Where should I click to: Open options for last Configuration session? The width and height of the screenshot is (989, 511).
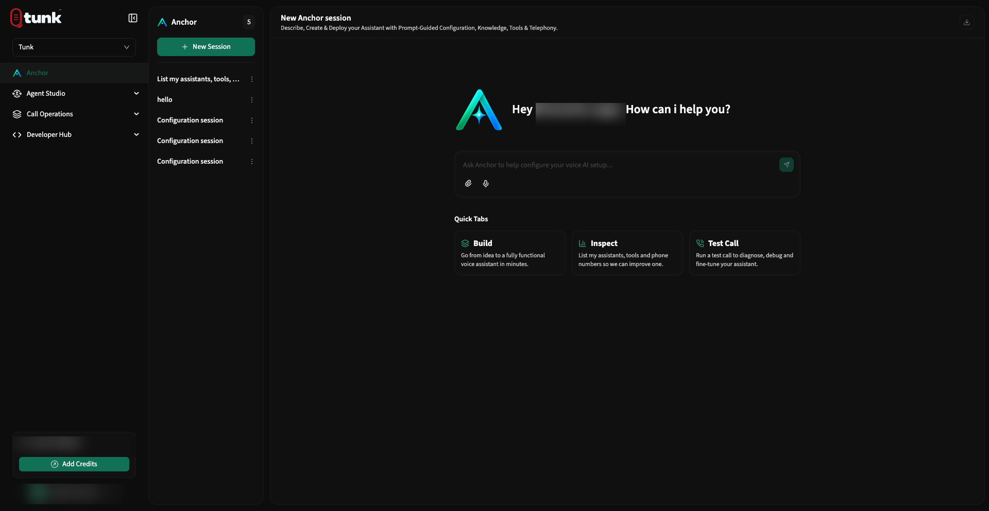coord(252,162)
